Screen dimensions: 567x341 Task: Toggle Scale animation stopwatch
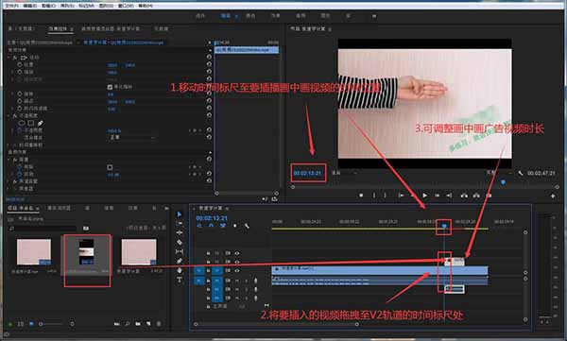coord(20,72)
